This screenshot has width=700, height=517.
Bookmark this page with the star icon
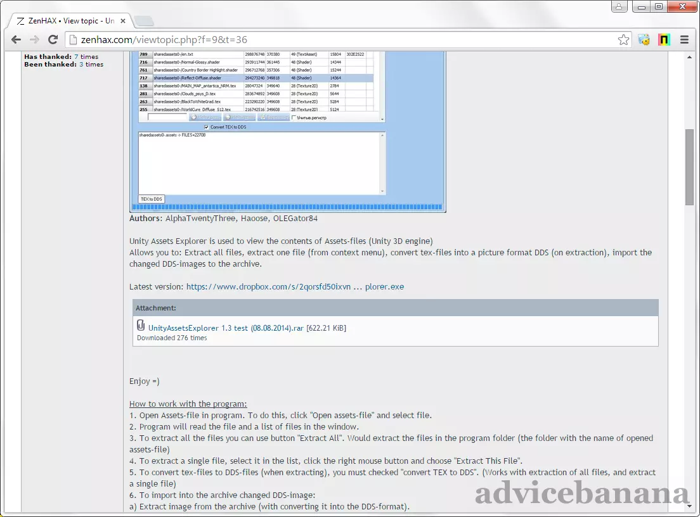pos(624,40)
